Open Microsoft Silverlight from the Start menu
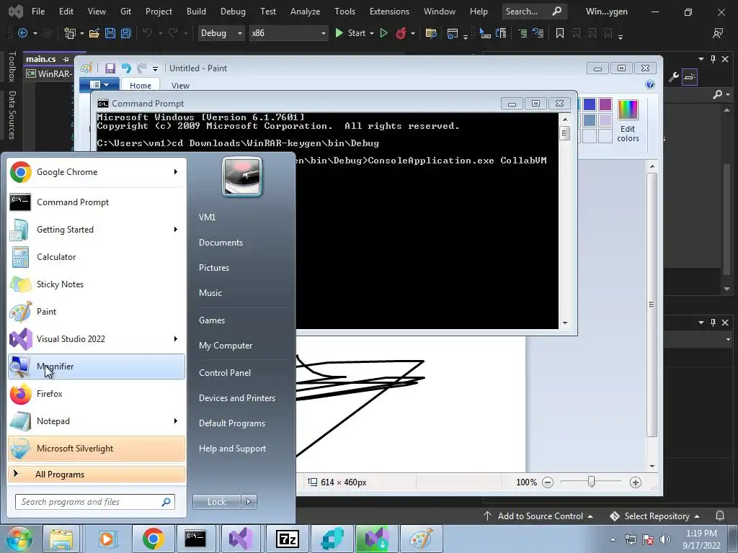Image resolution: width=738 pixels, height=553 pixels. coord(97,448)
